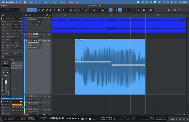Open the クオンタイズ 1/16 dropdown
Viewport: 189px width, 122px height.
[86, 10]
